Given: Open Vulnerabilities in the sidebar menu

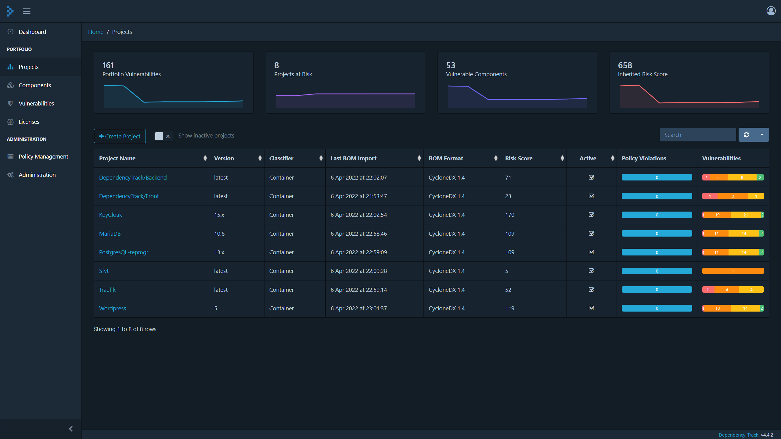Looking at the screenshot, I should 36,103.
